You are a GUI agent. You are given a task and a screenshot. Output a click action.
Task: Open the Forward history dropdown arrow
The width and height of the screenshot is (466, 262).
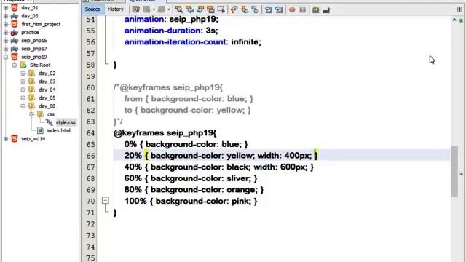169,9
